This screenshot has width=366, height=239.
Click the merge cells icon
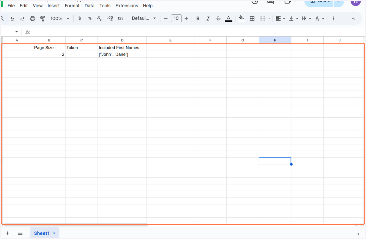point(263,19)
